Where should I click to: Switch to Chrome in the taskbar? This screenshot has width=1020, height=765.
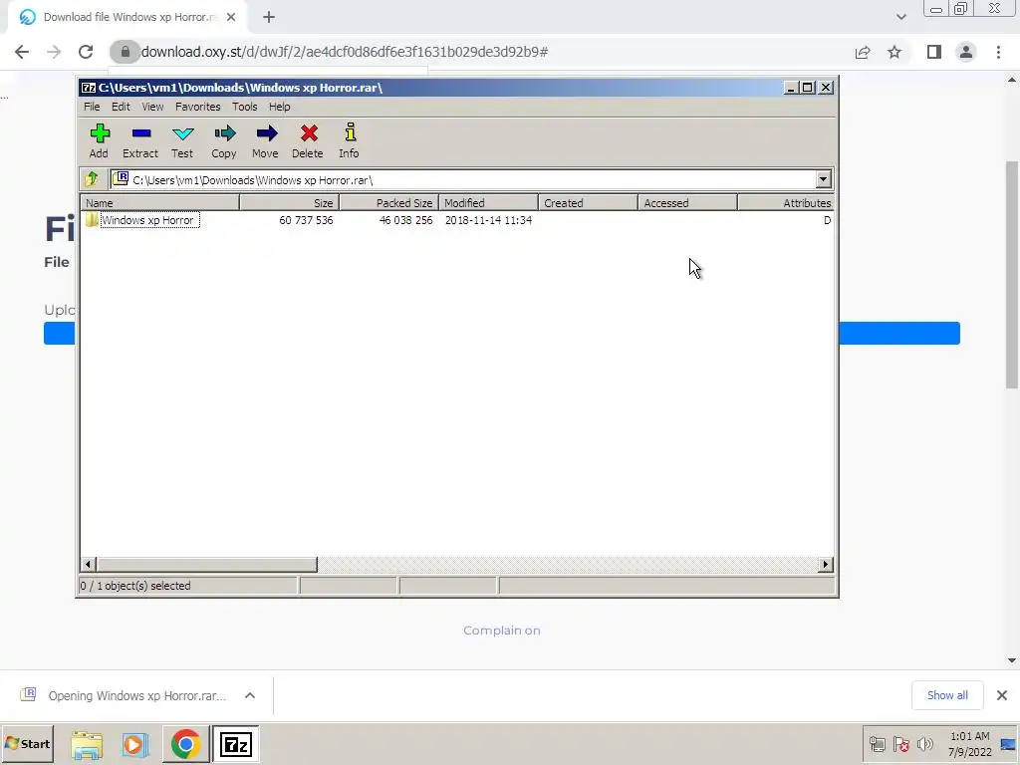(185, 744)
